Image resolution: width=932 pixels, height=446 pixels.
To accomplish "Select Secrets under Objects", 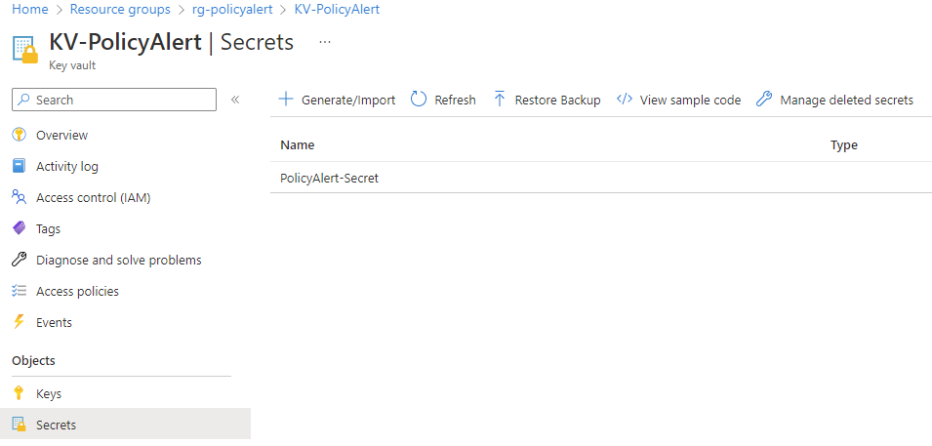I will tap(56, 426).
